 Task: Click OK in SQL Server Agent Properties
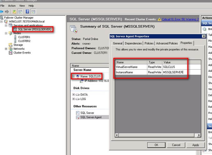coord(156,145)
